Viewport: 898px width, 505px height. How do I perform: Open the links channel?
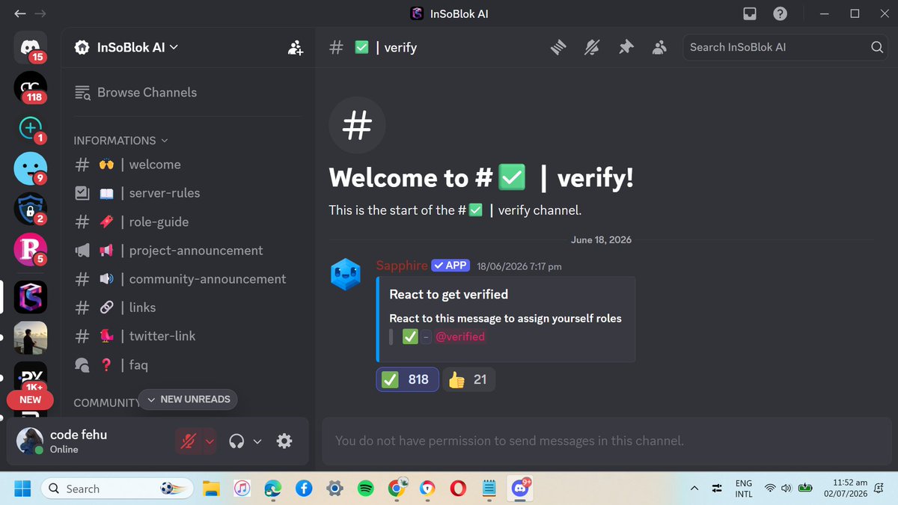click(x=187, y=307)
